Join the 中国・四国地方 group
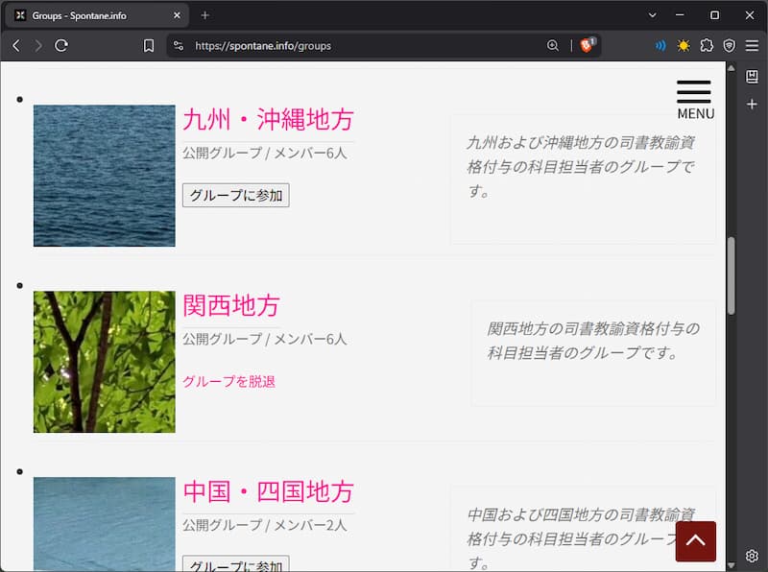Image resolution: width=768 pixels, height=572 pixels. 235,564
